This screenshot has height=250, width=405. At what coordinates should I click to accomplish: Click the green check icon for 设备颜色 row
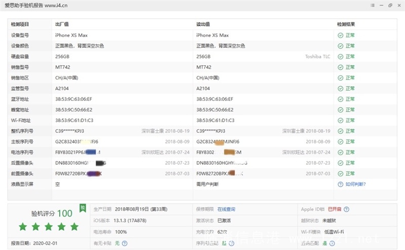[x=340, y=46]
